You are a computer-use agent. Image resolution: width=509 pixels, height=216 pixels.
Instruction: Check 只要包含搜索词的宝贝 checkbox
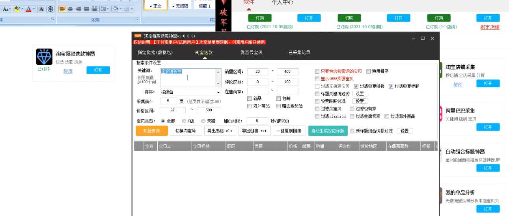click(317, 72)
